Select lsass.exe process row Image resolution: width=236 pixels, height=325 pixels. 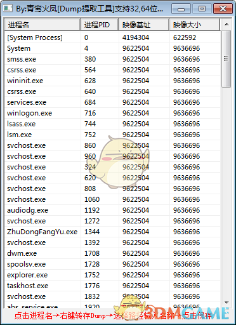point(112,124)
